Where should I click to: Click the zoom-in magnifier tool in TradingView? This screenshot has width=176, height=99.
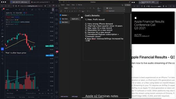point(2,45)
